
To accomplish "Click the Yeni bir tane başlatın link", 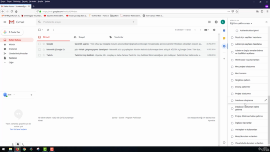I will point(18,129).
